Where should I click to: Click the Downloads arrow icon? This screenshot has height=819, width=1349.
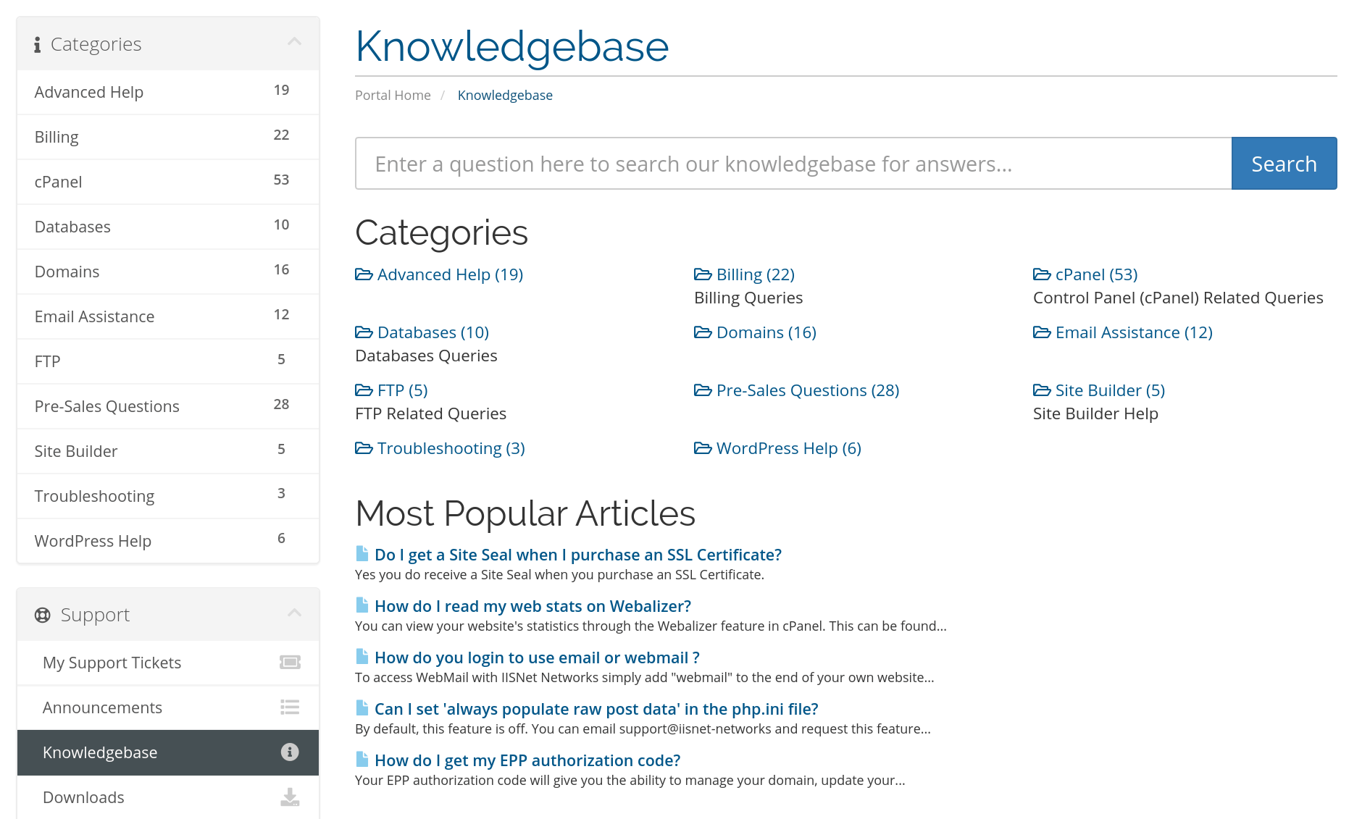290,797
